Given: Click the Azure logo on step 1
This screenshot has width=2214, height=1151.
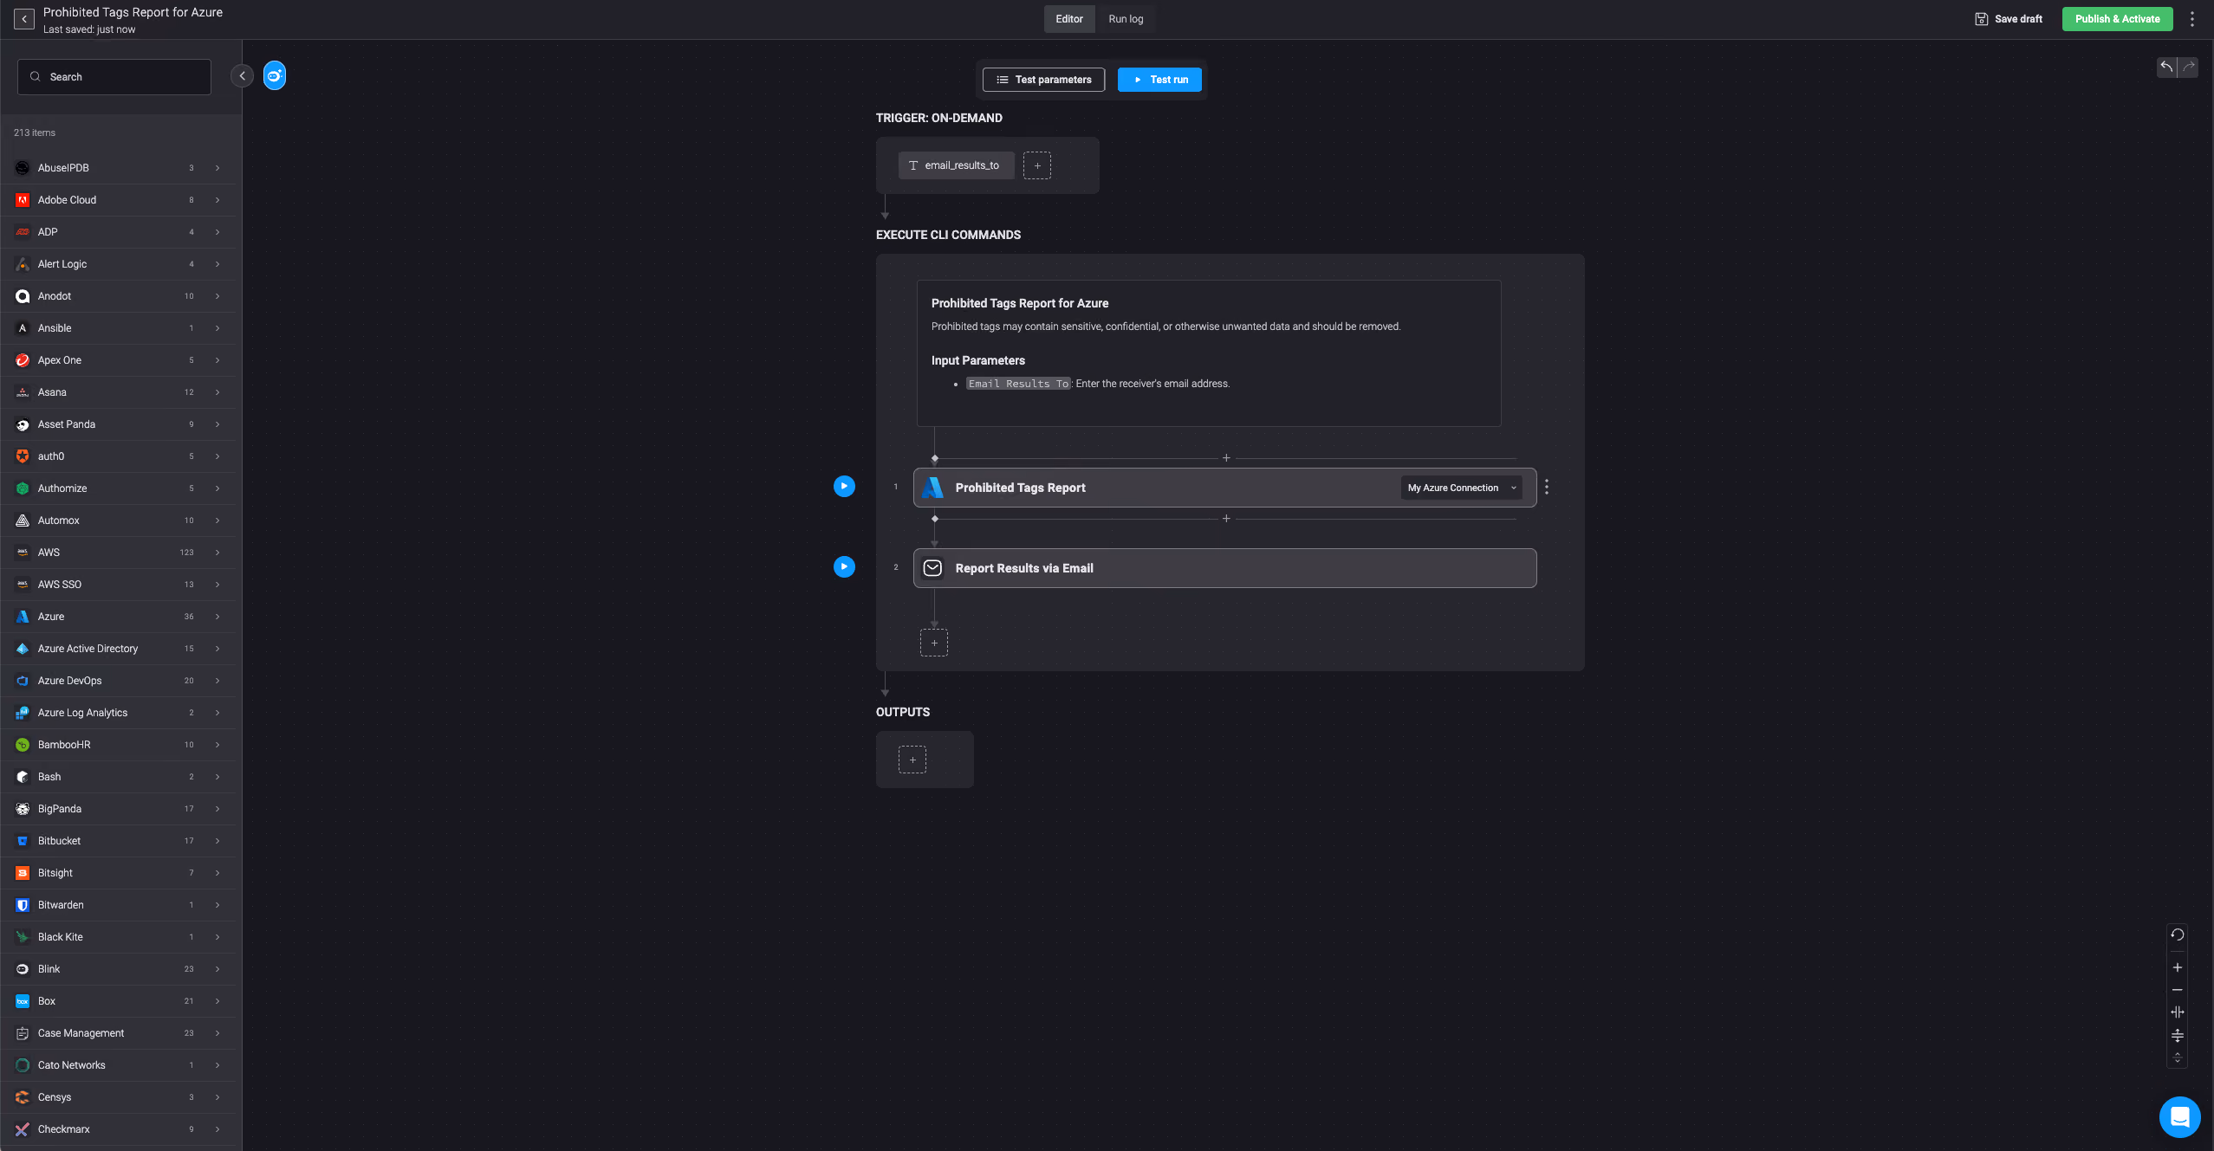Looking at the screenshot, I should 932,488.
